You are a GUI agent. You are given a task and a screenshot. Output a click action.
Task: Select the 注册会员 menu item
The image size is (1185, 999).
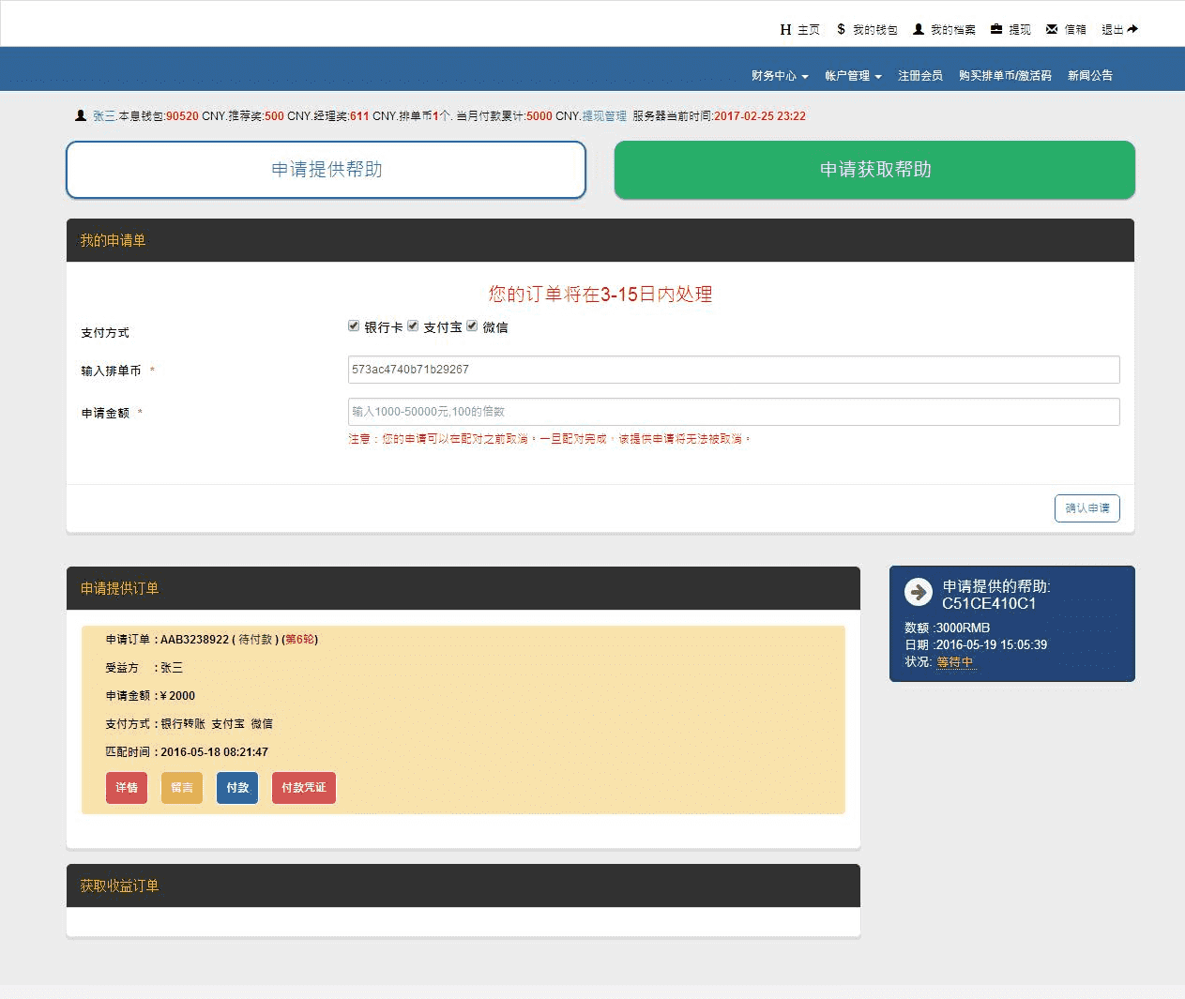click(x=919, y=75)
